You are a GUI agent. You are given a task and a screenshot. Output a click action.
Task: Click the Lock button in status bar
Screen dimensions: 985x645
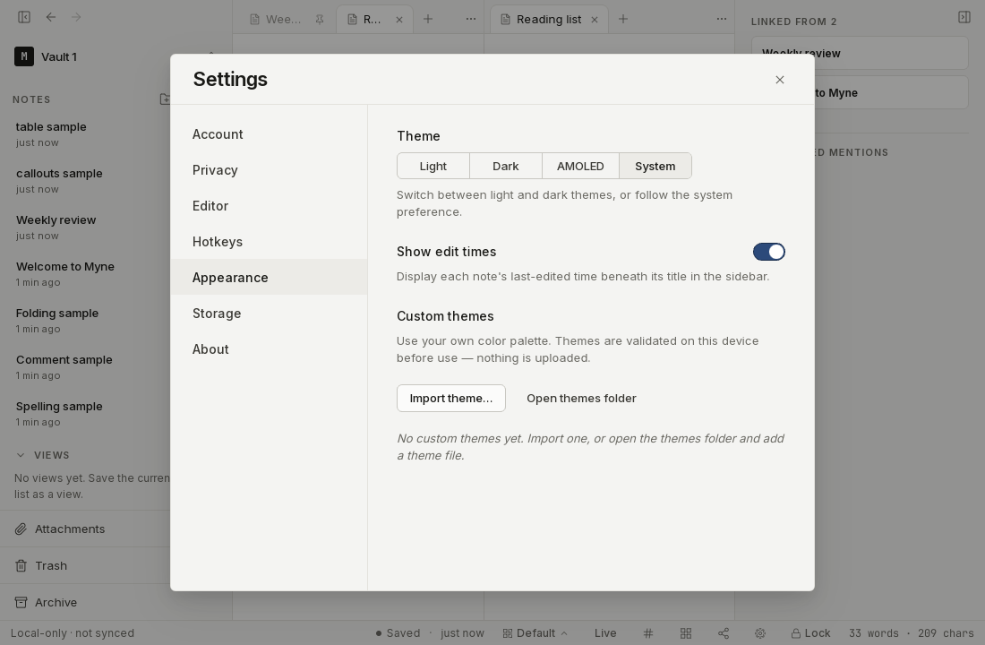point(810,633)
